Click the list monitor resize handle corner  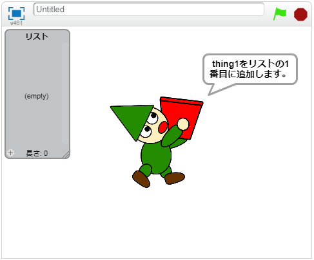(x=66, y=155)
